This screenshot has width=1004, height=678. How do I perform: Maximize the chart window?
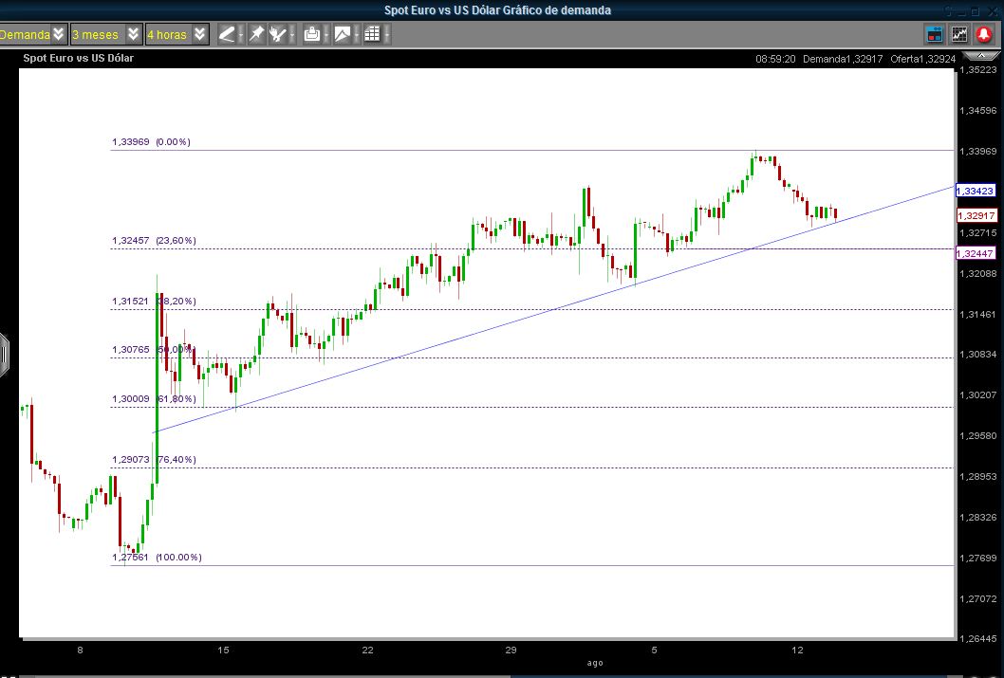976,10
